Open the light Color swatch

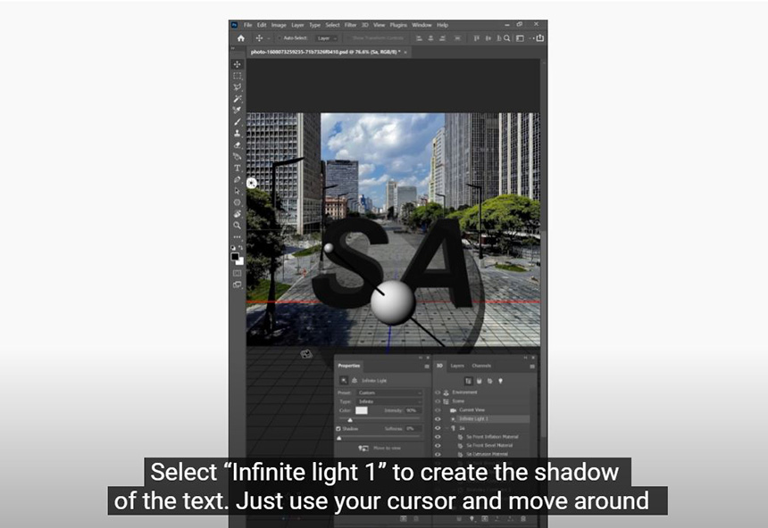361,410
